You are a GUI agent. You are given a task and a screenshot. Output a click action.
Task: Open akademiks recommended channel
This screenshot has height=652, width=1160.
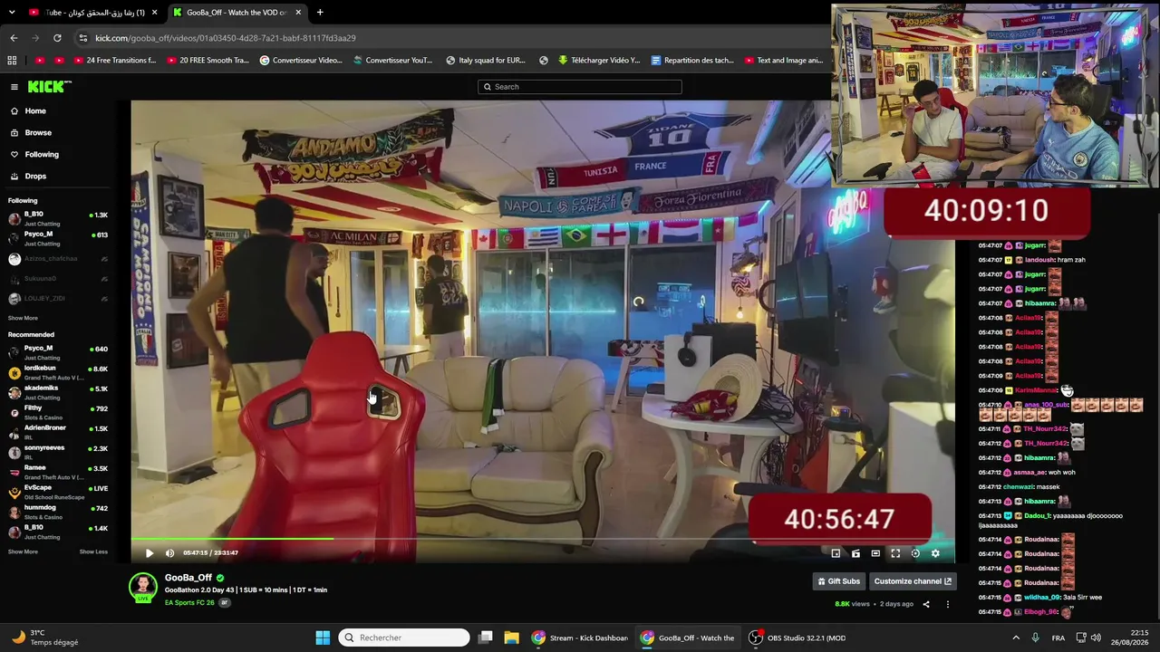click(x=58, y=392)
